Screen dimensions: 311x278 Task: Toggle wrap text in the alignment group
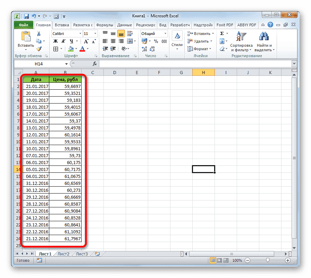pyautogui.click(x=129, y=34)
